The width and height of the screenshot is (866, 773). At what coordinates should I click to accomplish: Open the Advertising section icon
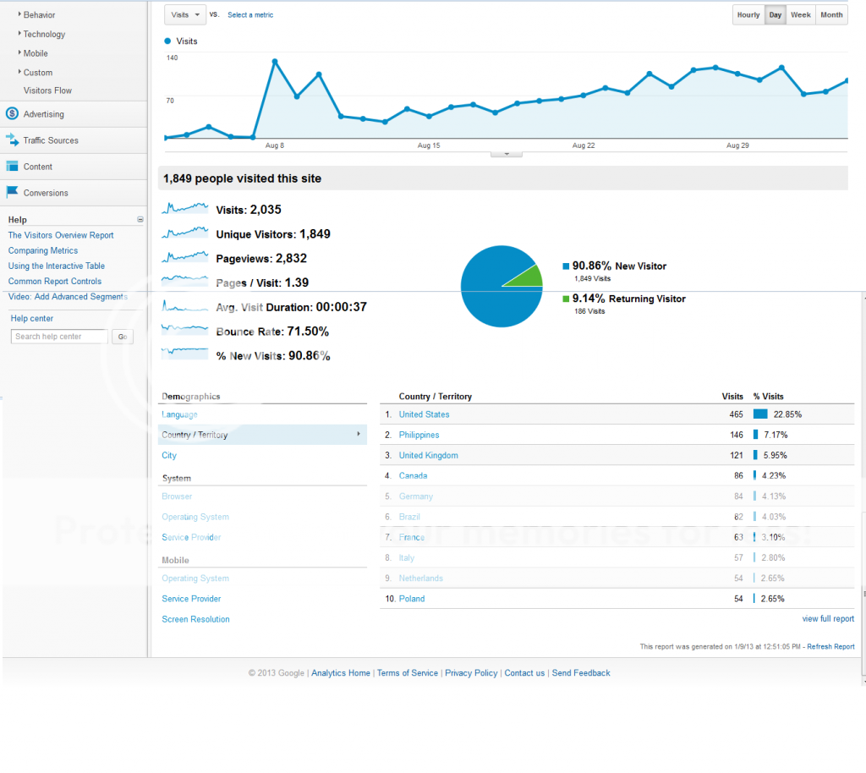point(12,113)
